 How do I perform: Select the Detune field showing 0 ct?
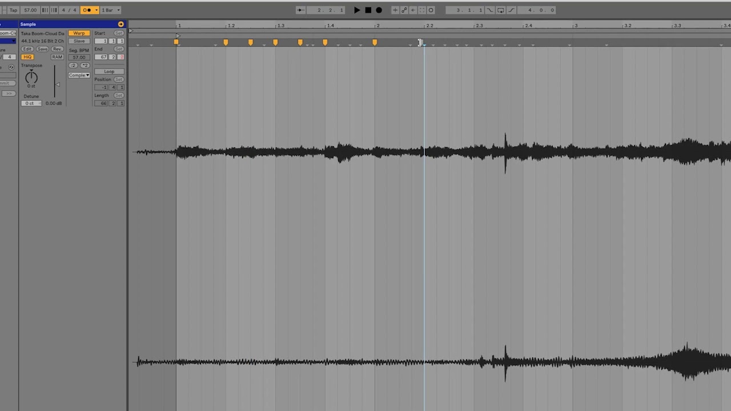[x=31, y=103]
